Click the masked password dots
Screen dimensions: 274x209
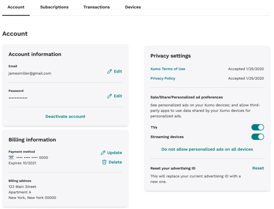pyautogui.click(x=18, y=98)
